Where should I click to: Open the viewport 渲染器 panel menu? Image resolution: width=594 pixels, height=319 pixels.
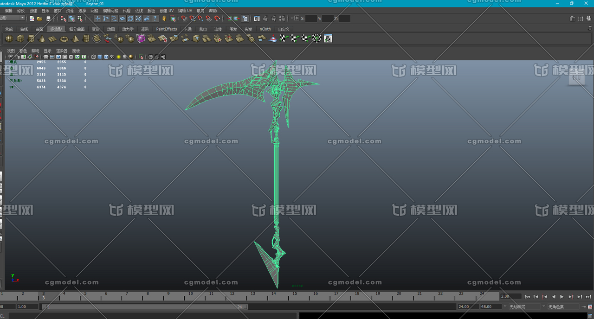pyautogui.click(x=62, y=51)
